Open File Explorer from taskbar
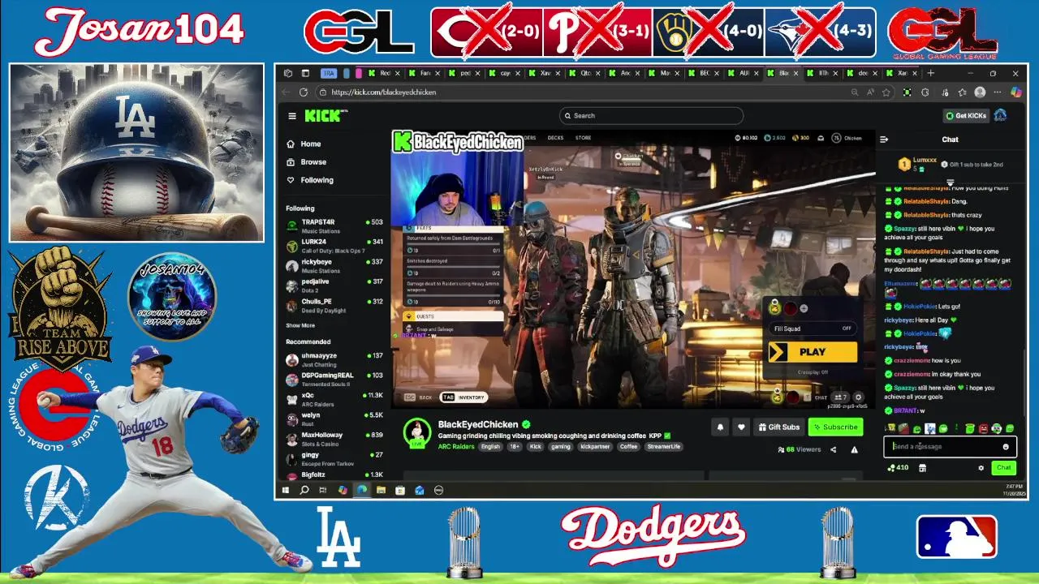 tap(381, 490)
